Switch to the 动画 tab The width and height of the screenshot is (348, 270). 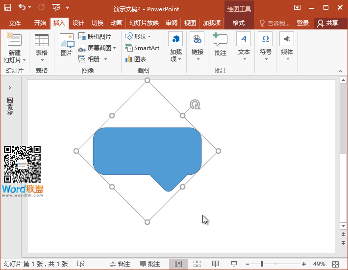click(x=117, y=23)
